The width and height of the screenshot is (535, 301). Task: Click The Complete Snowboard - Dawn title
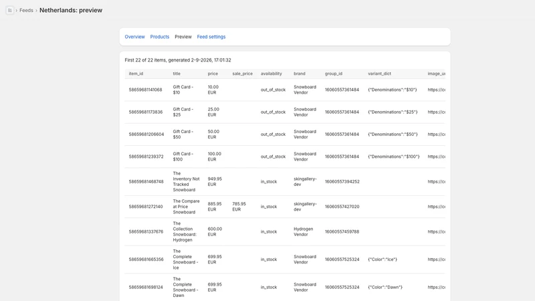tap(185, 288)
